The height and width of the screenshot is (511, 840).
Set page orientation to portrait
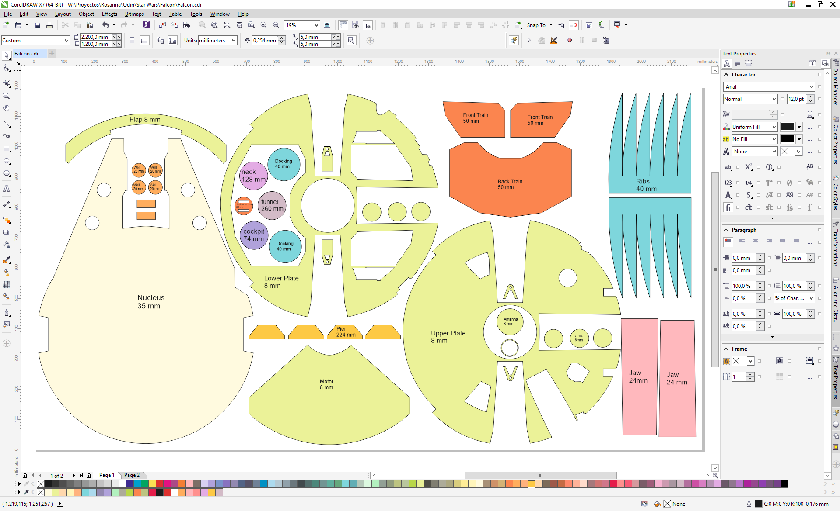(x=132, y=41)
